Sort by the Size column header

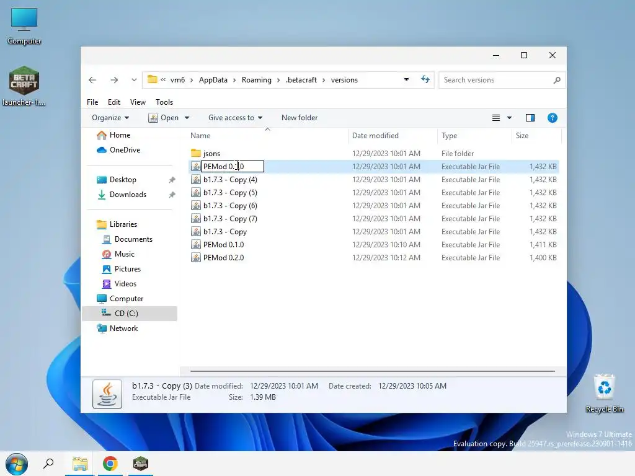click(522, 136)
